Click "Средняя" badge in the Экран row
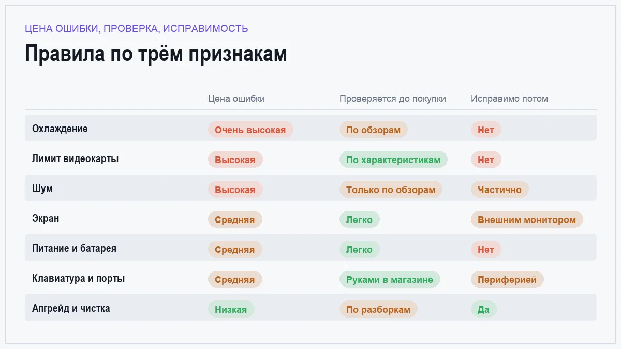The width and height of the screenshot is (621, 349). pos(235,219)
